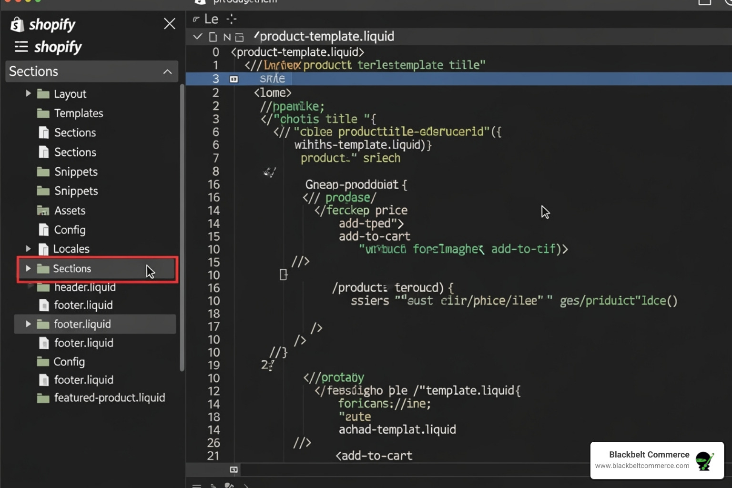Open featured-product.liquid file
The height and width of the screenshot is (488, 732).
109,398
